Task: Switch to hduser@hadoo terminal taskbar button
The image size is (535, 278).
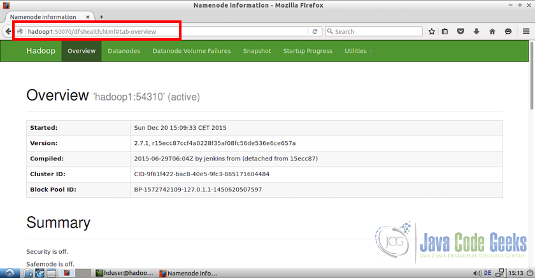Action: [x=124, y=274]
